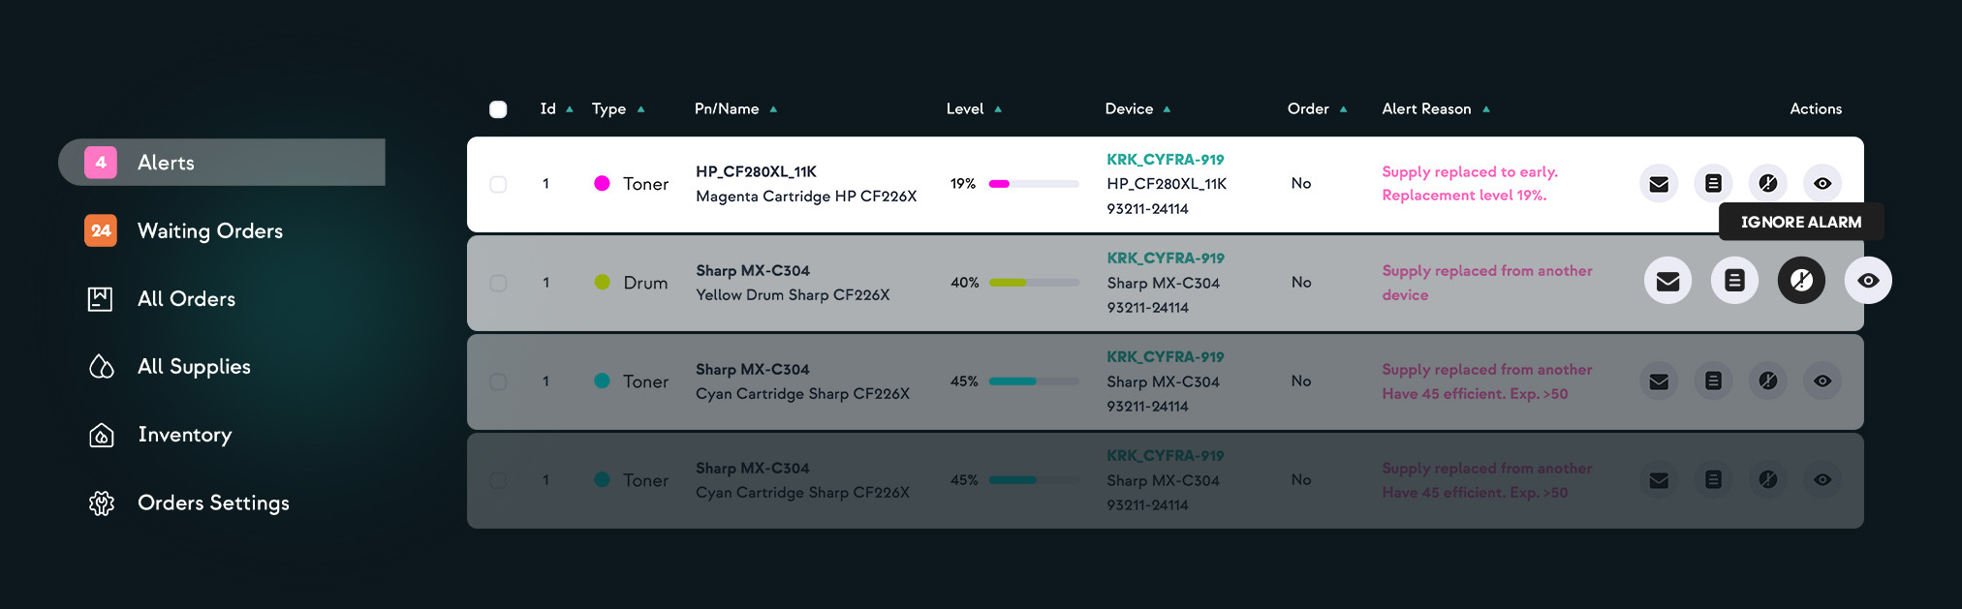Select the 'Magenta Cartridge HP CF226X' name text
1962x609 pixels.
(806, 197)
